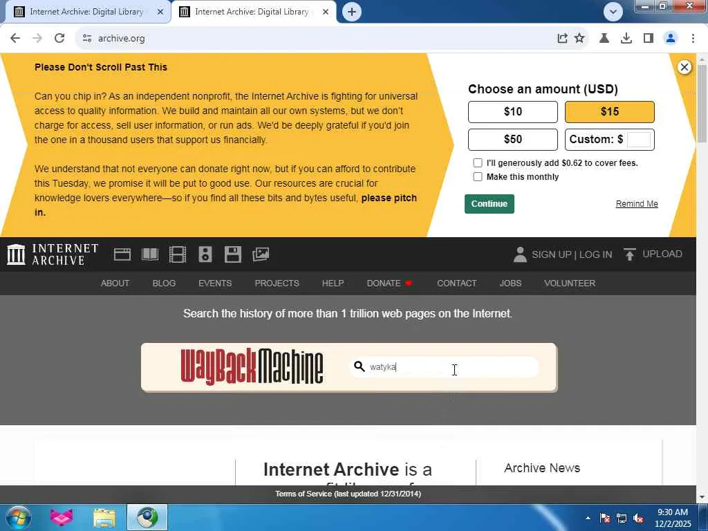708x531 pixels.
Task: Choose the $50 donation amount
Action: [513, 140]
